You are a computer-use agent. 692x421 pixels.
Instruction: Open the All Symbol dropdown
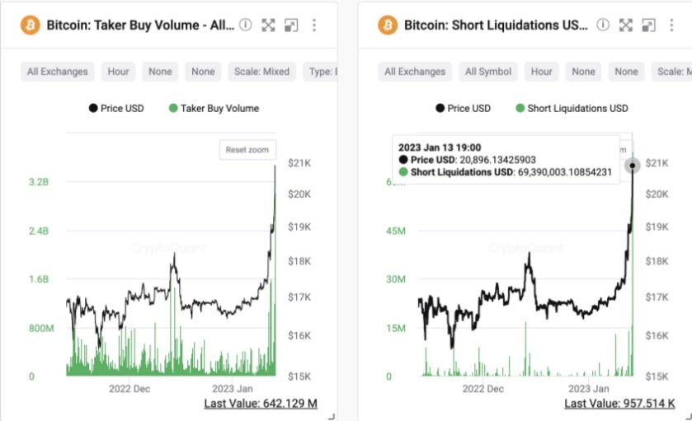(488, 72)
